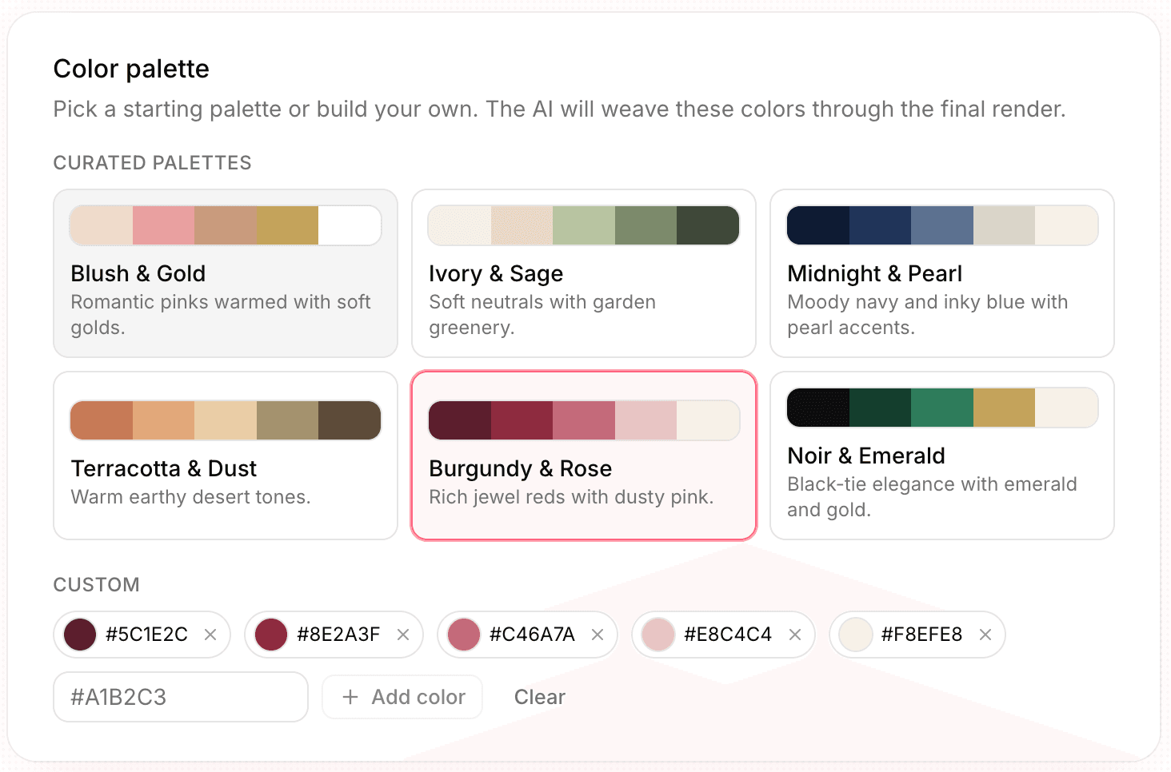Select the Noir & Emerald palette card
Screen dimensions: 1171x772
(942, 456)
